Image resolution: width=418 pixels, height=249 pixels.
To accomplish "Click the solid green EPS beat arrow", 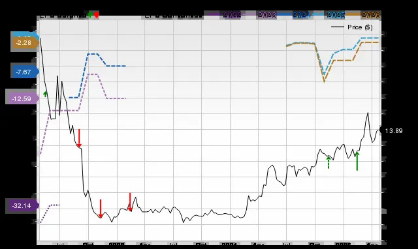I will pyautogui.click(x=357, y=161).
